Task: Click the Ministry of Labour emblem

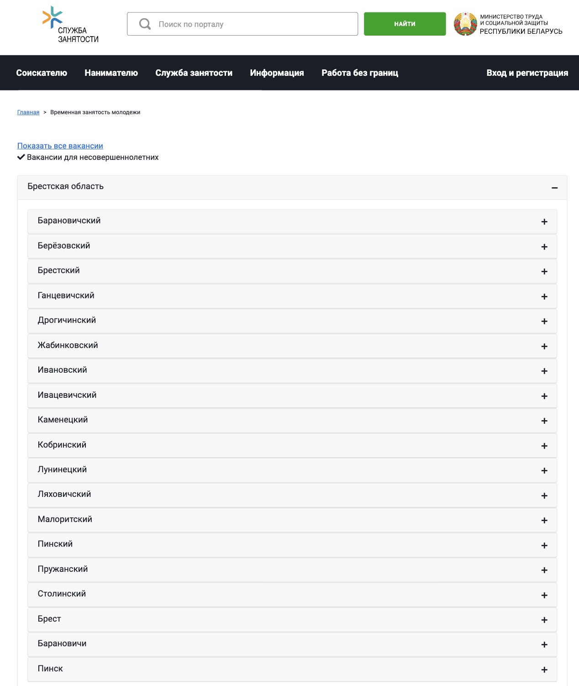Action: (465, 24)
